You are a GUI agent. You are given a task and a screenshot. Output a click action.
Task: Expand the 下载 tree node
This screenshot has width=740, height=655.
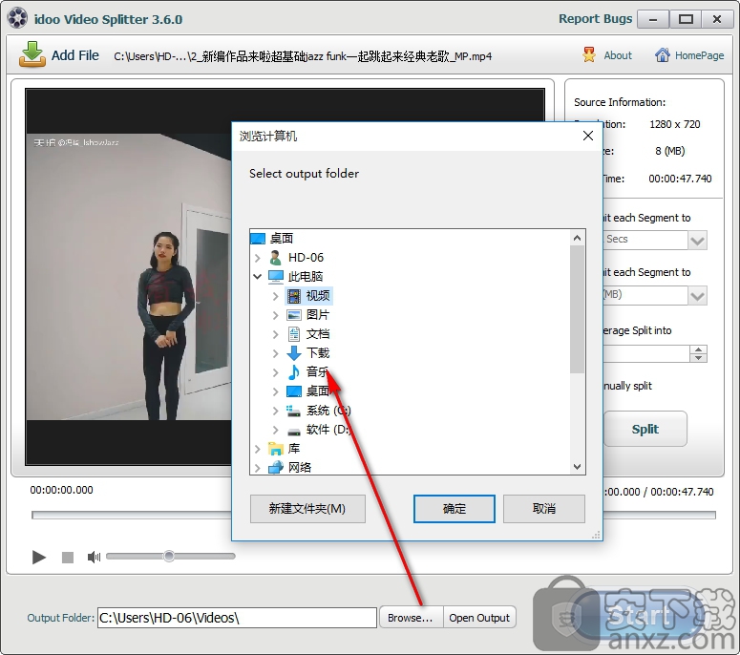(x=276, y=353)
